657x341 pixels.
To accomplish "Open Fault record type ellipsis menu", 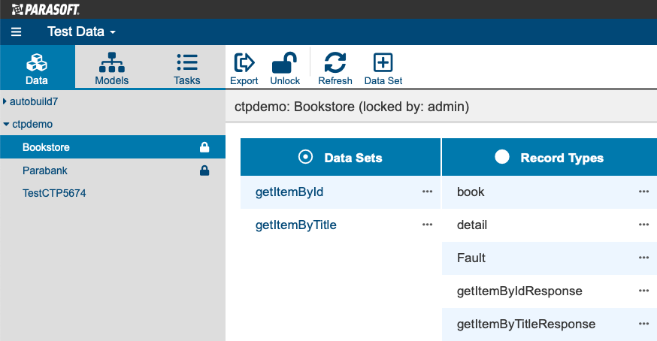I will (643, 258).
